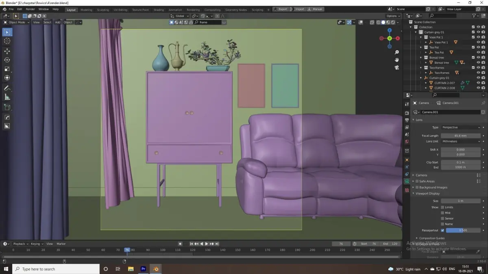This screenshot has width=488, height=274.
Task: Select the Select Box tool
Action: [7, 32]
